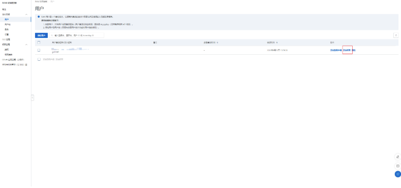Click 添加权限 below the user table
The width and height of the screenshot is (401, 188).
tap(59, 59)
